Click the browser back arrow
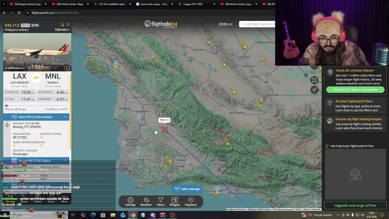This screenshot has height=219, width=389. tap(4, 13)
